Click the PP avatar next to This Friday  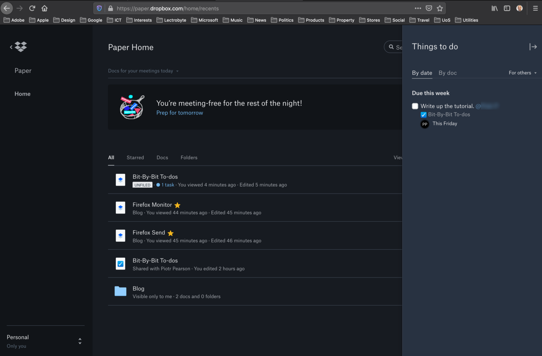pos(425,124)
